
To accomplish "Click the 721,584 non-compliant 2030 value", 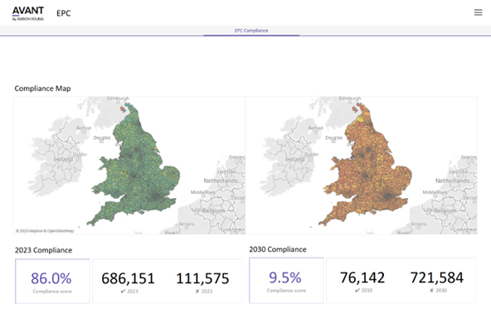I will pos(437,278).
